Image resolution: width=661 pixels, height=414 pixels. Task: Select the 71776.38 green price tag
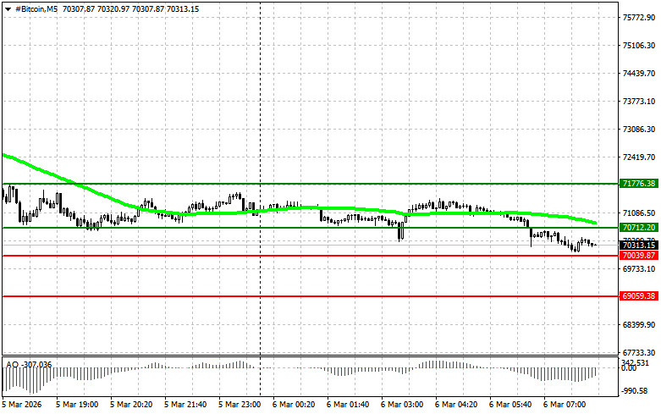pos(639,183)
